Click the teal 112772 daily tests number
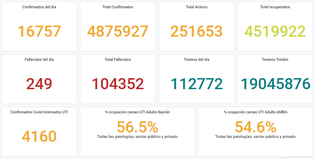This screenshot has height=159, width=314. click(196, 84)
